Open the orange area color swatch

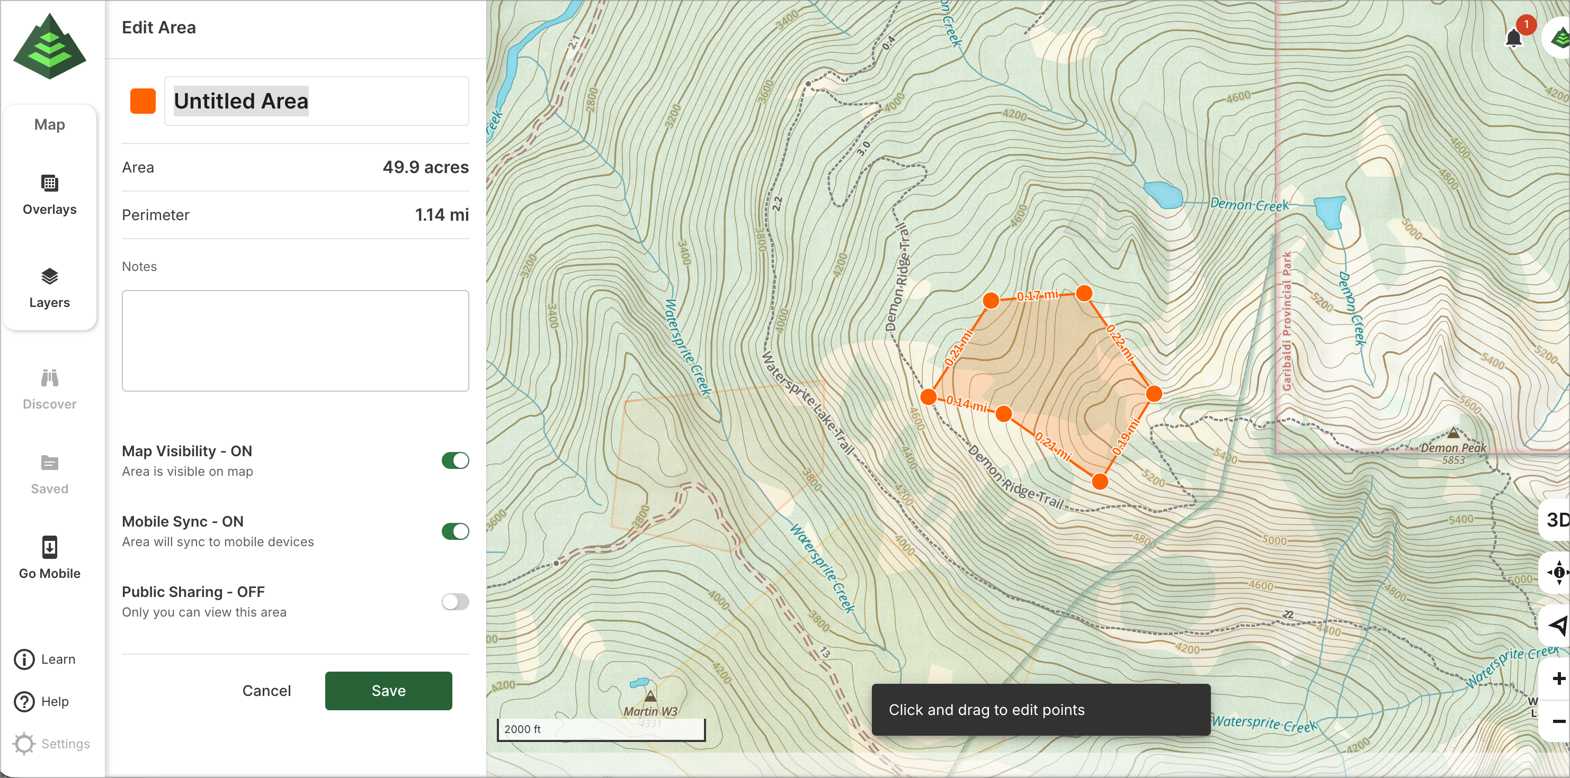142,101
